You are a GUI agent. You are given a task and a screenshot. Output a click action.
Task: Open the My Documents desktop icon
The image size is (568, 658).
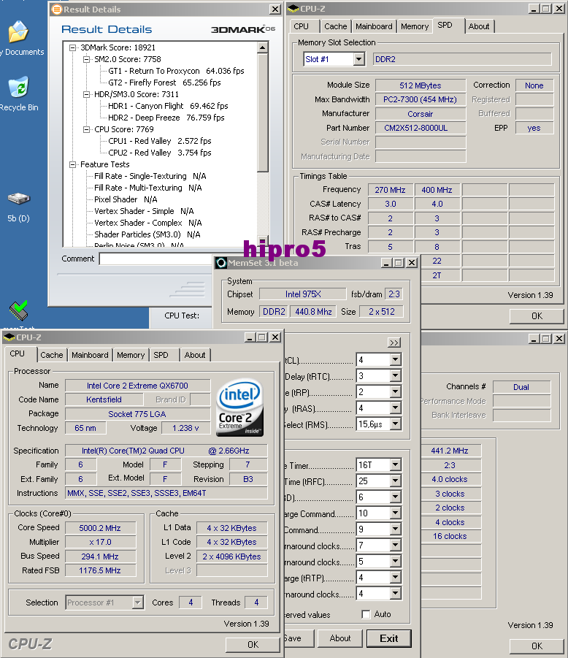point(18,33)
